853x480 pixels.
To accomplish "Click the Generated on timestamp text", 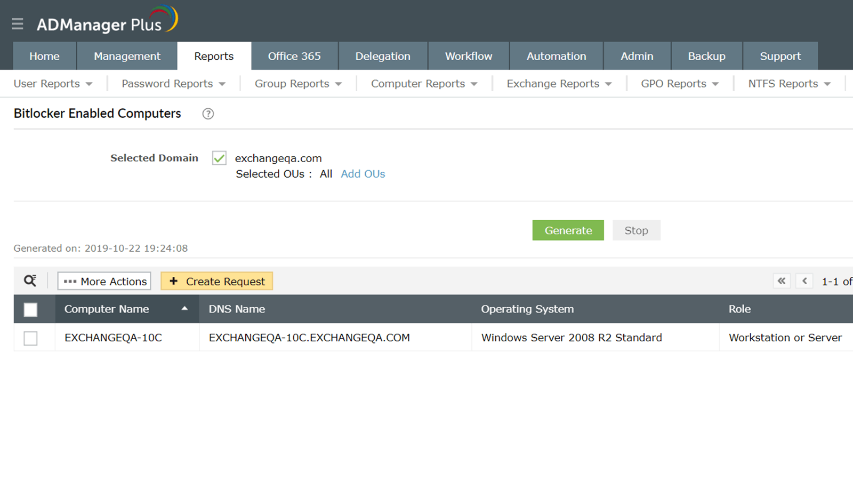I will (101, 248).
